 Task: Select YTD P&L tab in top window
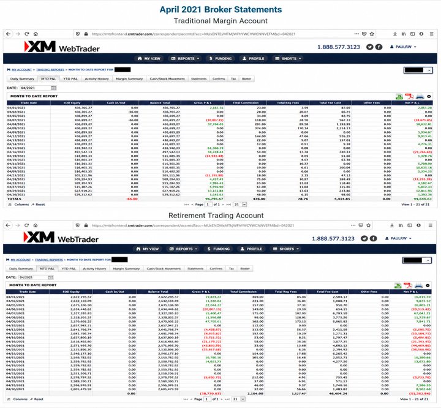(70, 79)
